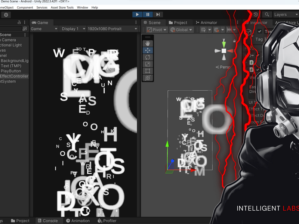The width and height of the screenshot is (299, 224).
Task: Open the Display 1 dropdown
Action: (73, 29)
